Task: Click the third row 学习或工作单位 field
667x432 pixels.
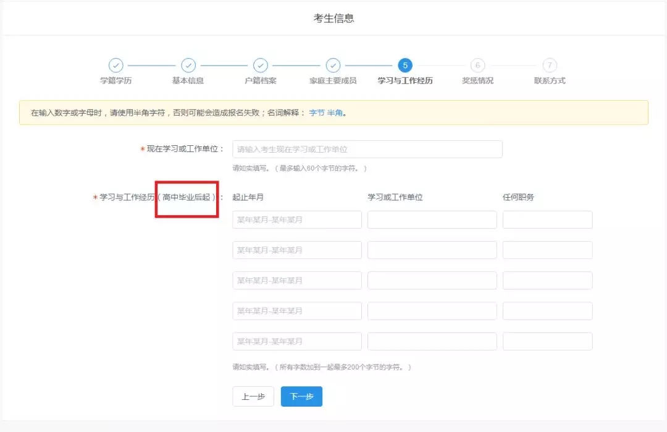Action: click(x=432, y=281)
